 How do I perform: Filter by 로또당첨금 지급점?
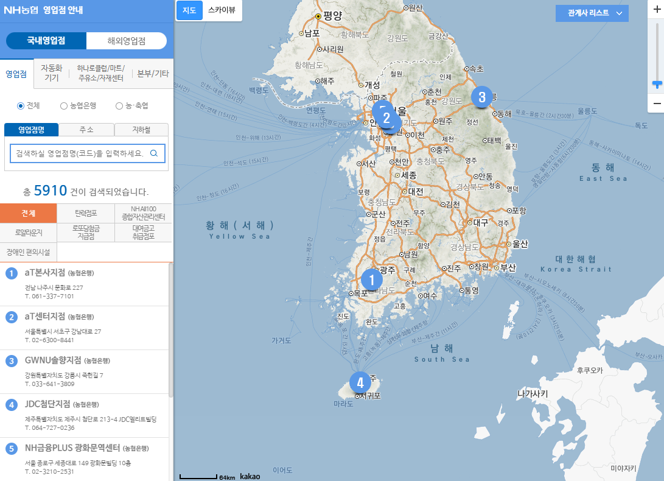click(86, 233)
